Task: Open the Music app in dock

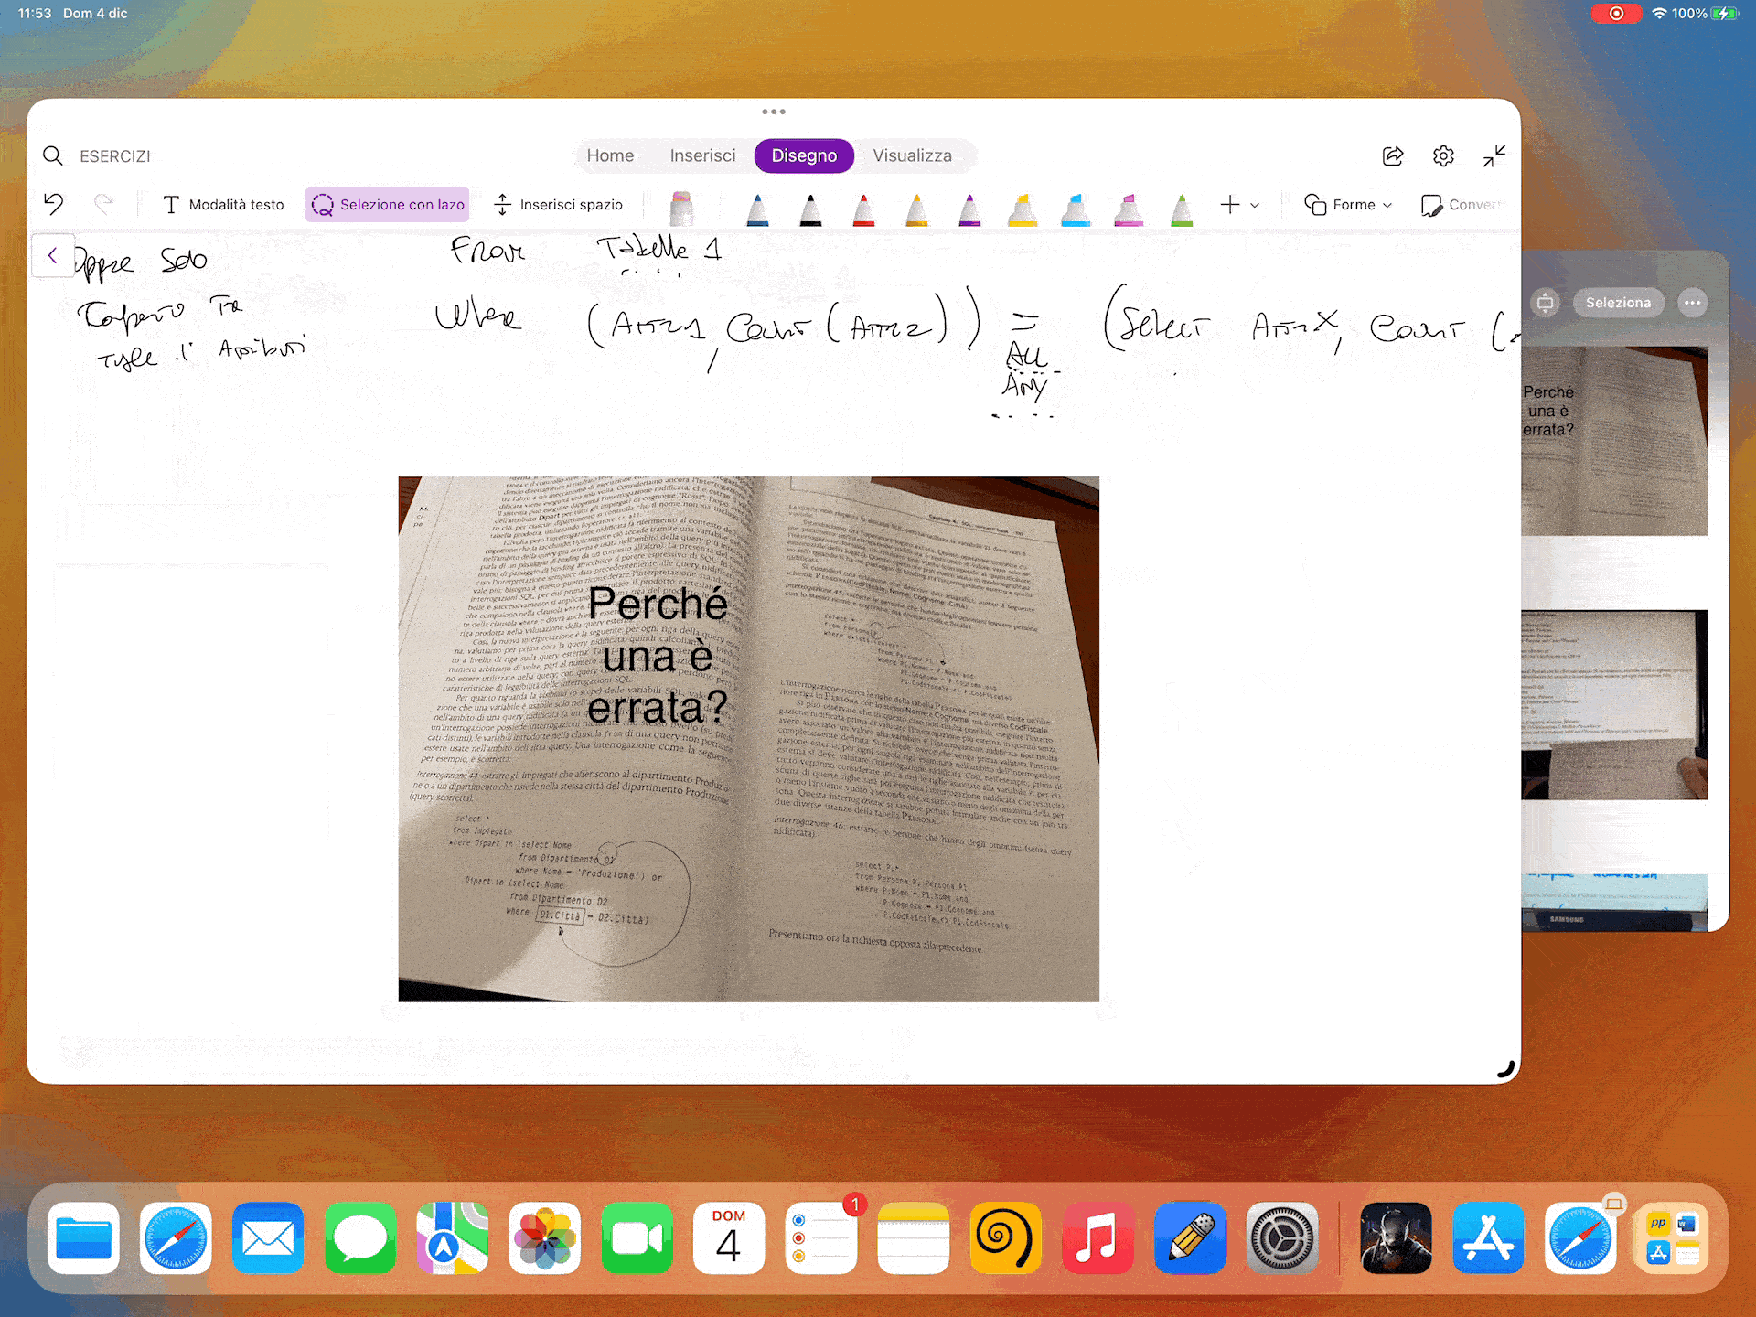Action: point(1097,1238)
